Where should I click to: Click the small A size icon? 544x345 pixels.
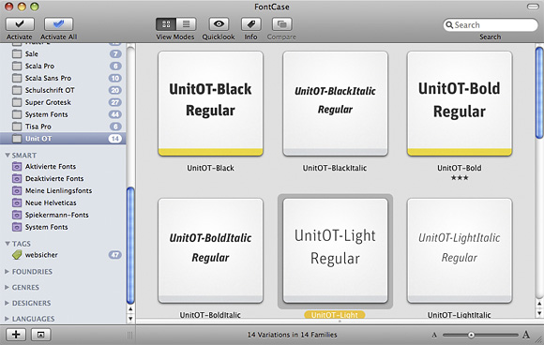pyautogui.click(x=434, y=335)
